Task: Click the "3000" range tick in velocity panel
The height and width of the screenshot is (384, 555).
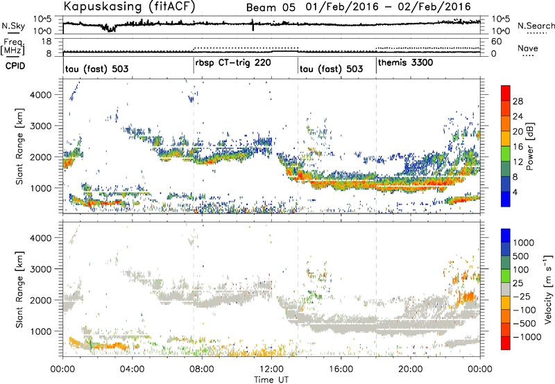Action: pyautogui.click(x=40, y=269)
